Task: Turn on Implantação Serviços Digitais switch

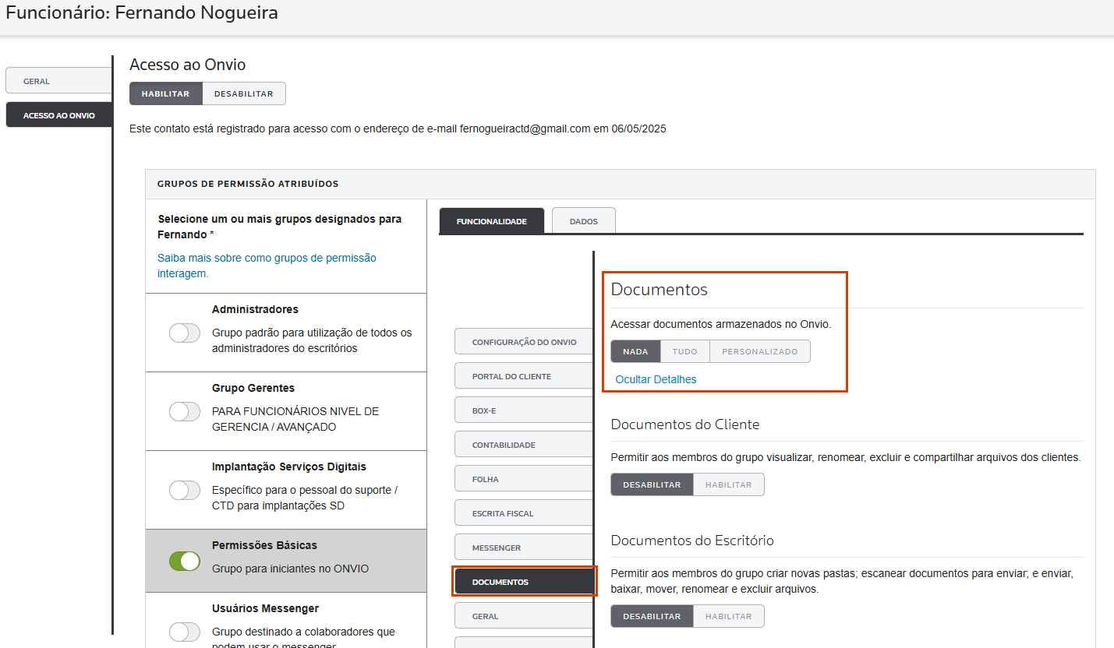Action: [x=185, y=491]
